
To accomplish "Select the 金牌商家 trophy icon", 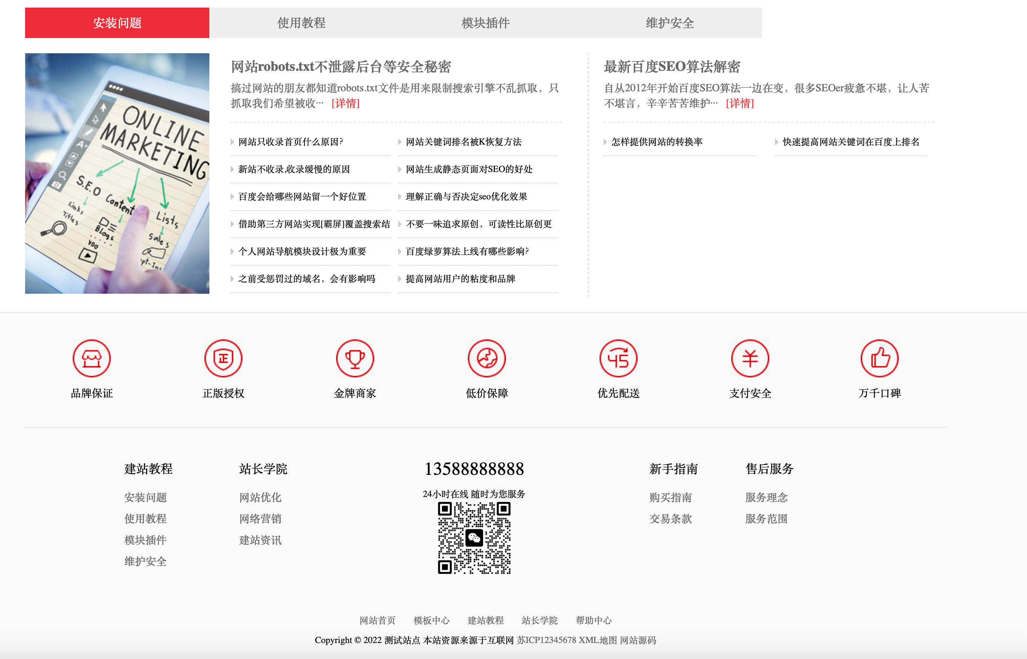I will [x=354, y=358].
